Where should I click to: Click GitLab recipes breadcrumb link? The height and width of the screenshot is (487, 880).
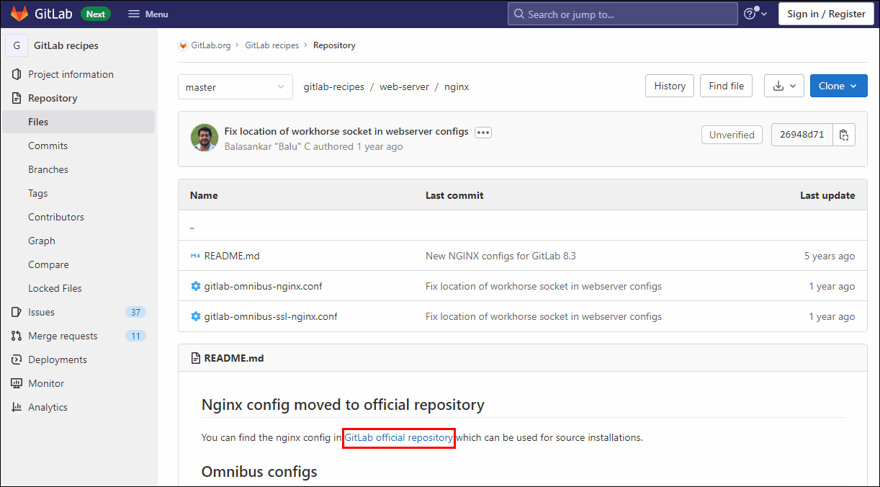point(271,45)
